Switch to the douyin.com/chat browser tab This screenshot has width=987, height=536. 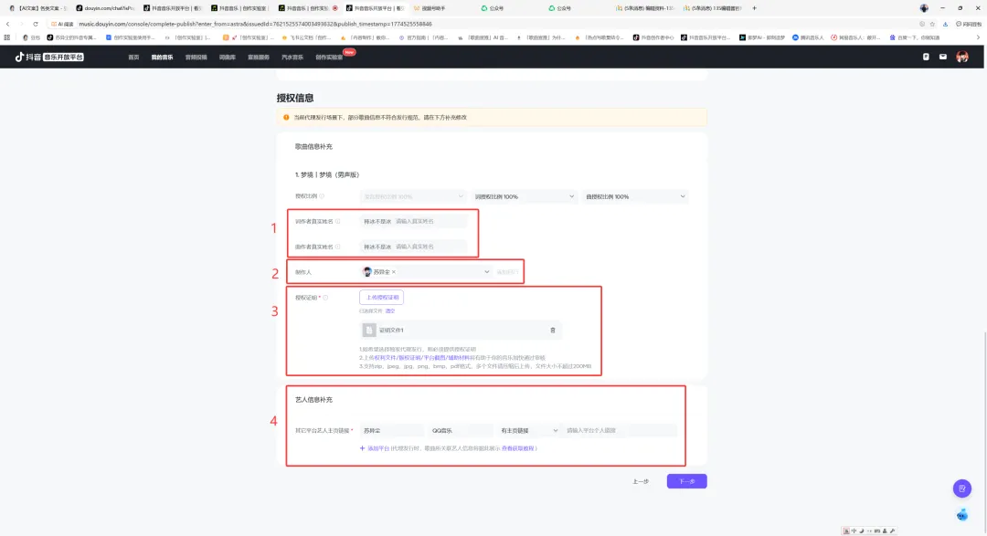click(x=104, y=8)
